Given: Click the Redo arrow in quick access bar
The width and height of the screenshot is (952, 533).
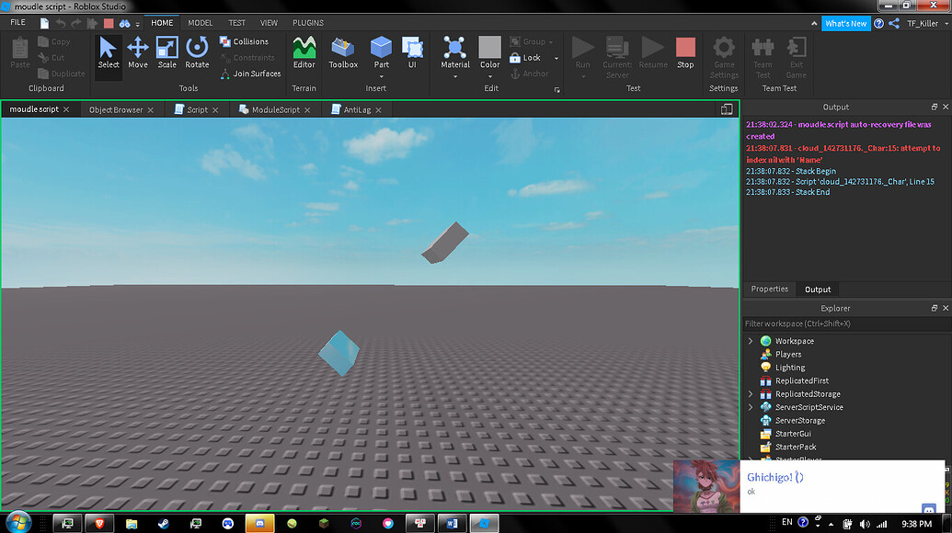Looking at the screenshot, I should (76, 23).
